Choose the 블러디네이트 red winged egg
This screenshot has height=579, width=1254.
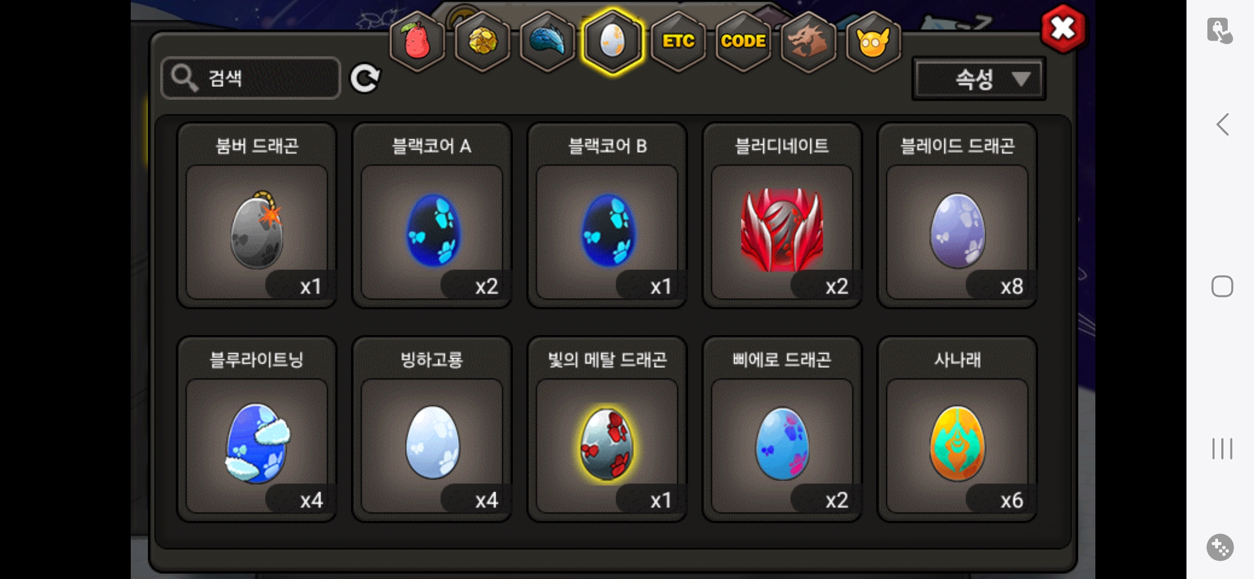click(x=782, y=216)
